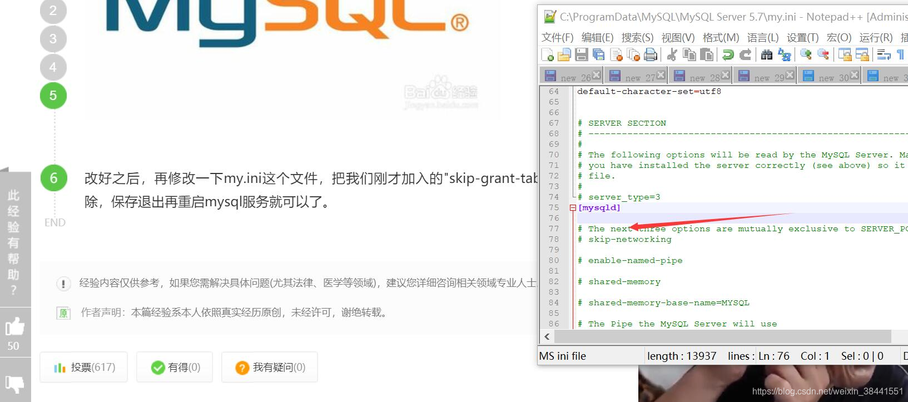908x402 pixels.
Task: Undo the last edit
Action: (x=728, y=54)
